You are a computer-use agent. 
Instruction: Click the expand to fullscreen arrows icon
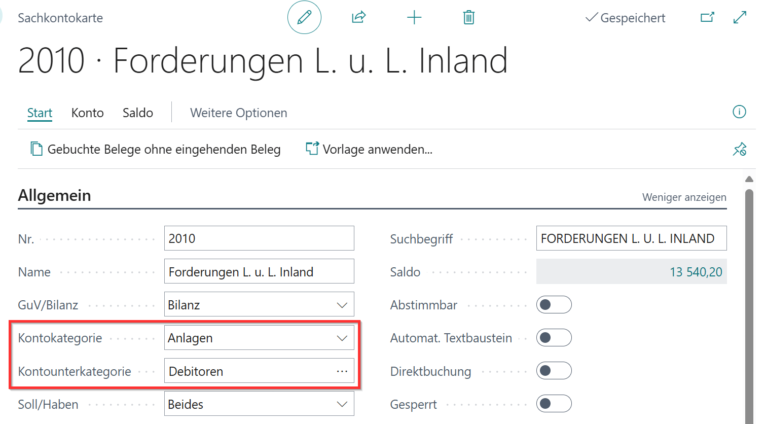pos(740,18)
